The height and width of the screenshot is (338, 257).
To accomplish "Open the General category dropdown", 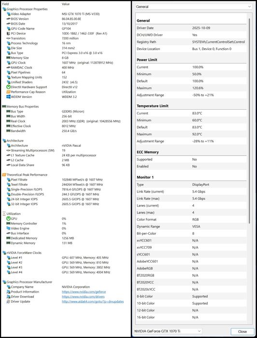I will (194, 7).
